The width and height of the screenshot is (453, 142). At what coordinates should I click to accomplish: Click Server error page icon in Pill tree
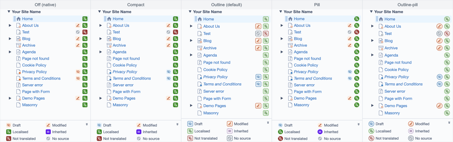tap(290, 85)
